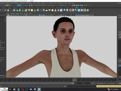121x91 pixels.
Task: Click the light bulb lister shelf icon
Action: pos(76,10)
